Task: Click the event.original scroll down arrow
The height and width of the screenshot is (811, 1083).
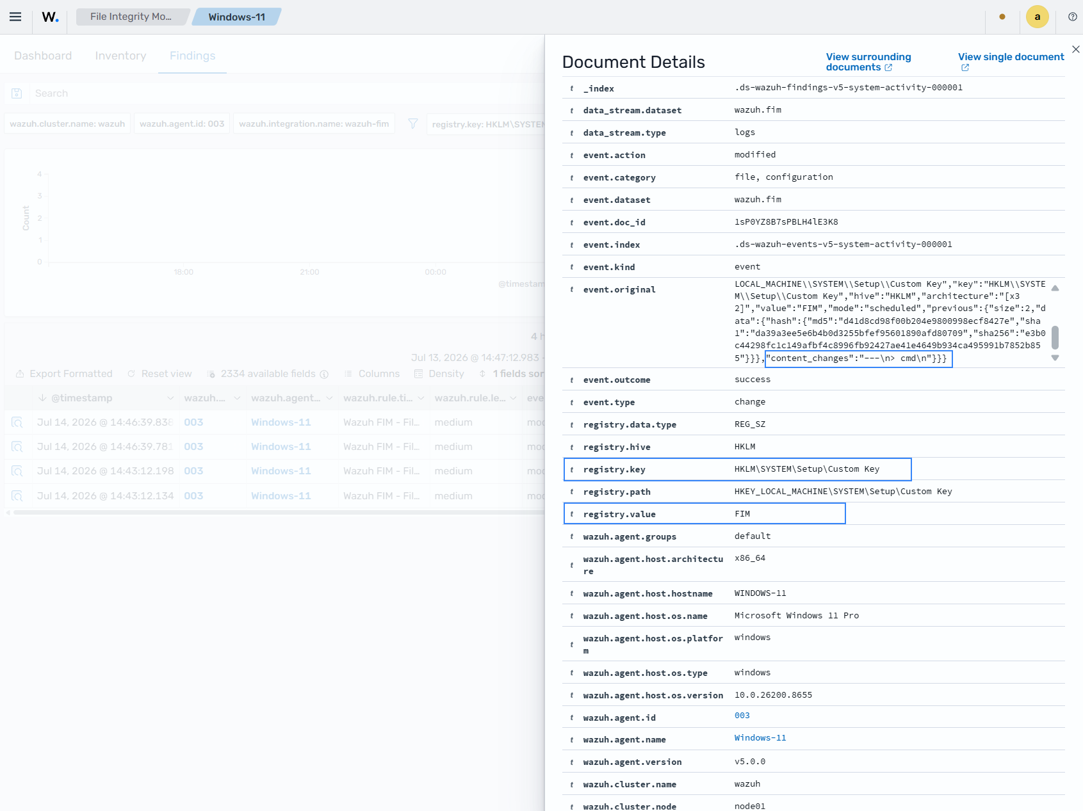Action: pyautogui.click(x=1055, y=358)
